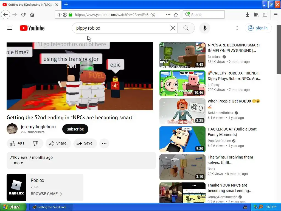The height and width of the screenshot is (211, 281).
Task: Click ItsDipsy channel name
Action: coord(213,85)
